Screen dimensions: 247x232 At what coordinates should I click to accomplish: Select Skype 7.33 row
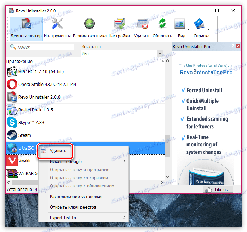click(x=85, y=123)
